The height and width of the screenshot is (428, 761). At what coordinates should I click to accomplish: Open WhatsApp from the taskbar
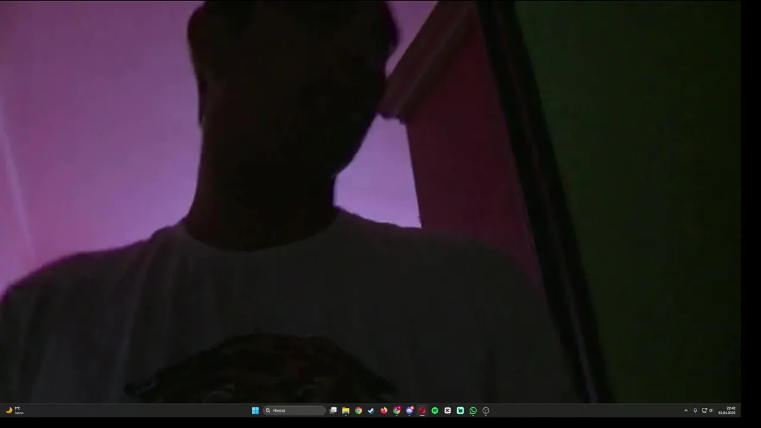473,410
